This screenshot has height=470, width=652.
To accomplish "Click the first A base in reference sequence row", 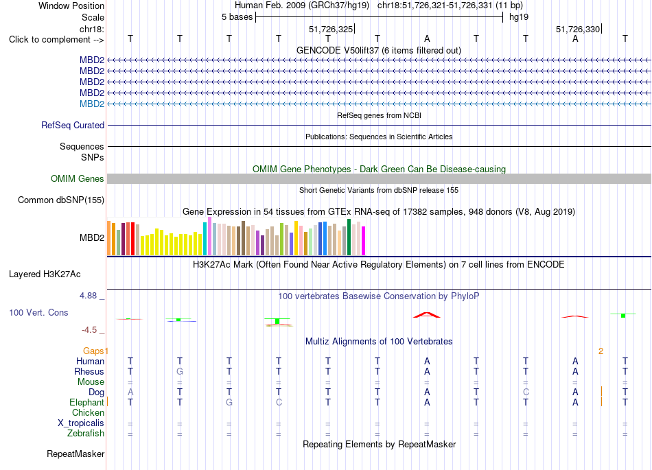I will pos(427,38).
